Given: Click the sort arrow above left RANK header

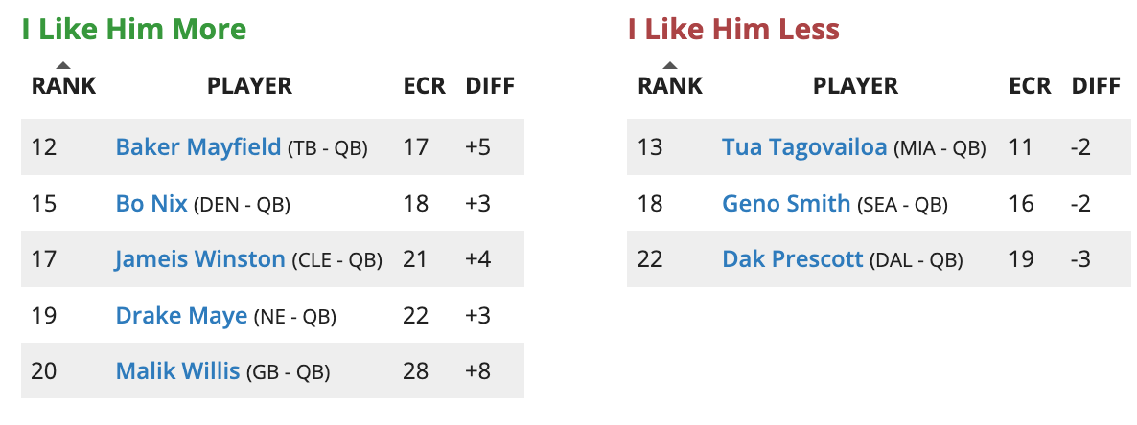Looking at the screenshot, I should tap(63, 66).
